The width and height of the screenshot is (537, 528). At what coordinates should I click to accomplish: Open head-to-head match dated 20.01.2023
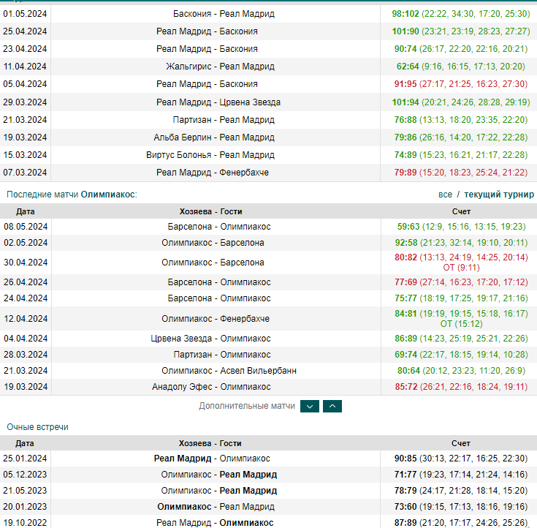[x=216, y=506]
